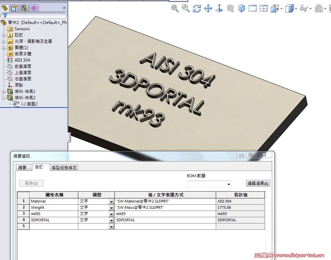The height and width of the screenshot is (260, 331).
Task: Open the Section View dropdown arrow
Action: (x=281, y=9)
